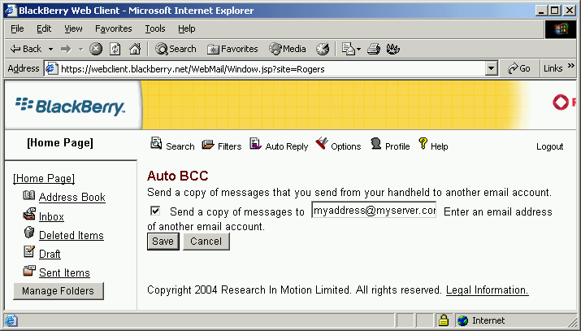Image resolution: width=581 pixels, height=331 pixels.
Task: Open the Legal Information link
Action: coord(488,290)
